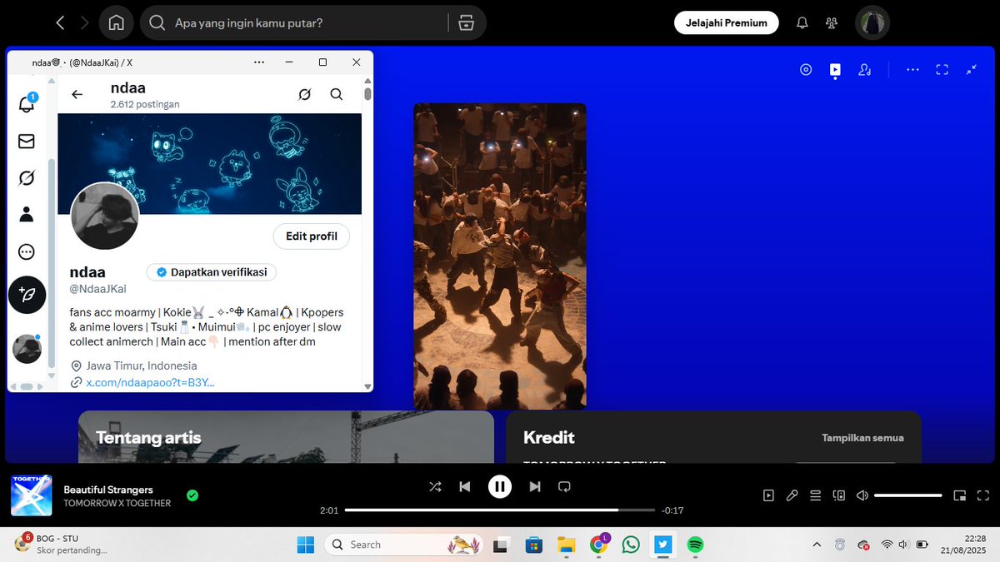
Task: Go forward in Spotify navigation
Action: pyautogui.click(x=84, y=23)
